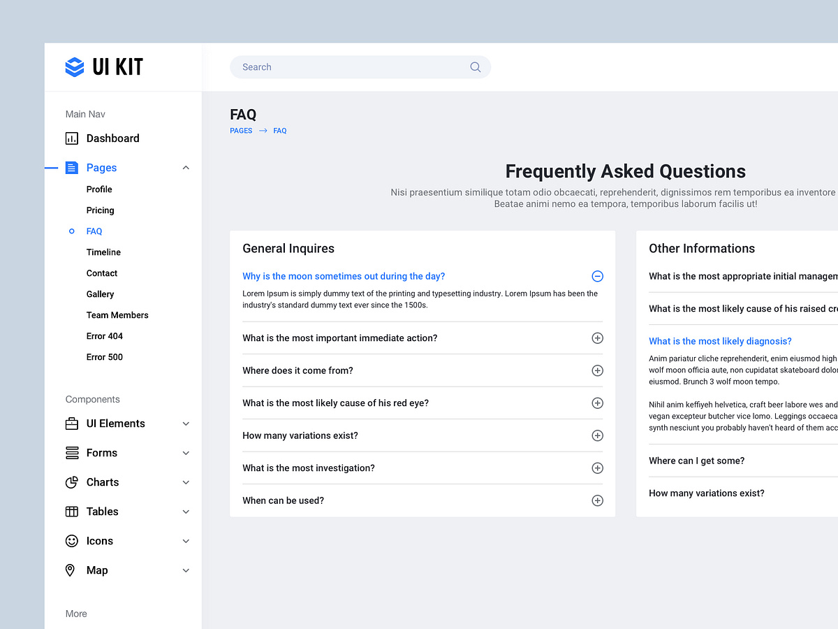Open the Timeline page
The height and width of the screenshot is (629, 838).
[103, 252]
